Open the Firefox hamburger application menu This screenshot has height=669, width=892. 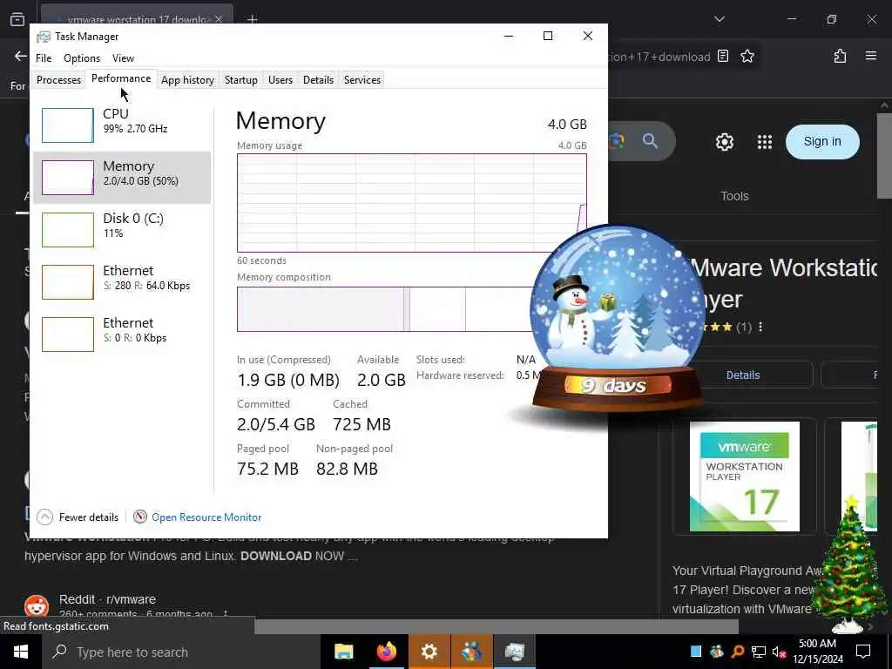870,56
